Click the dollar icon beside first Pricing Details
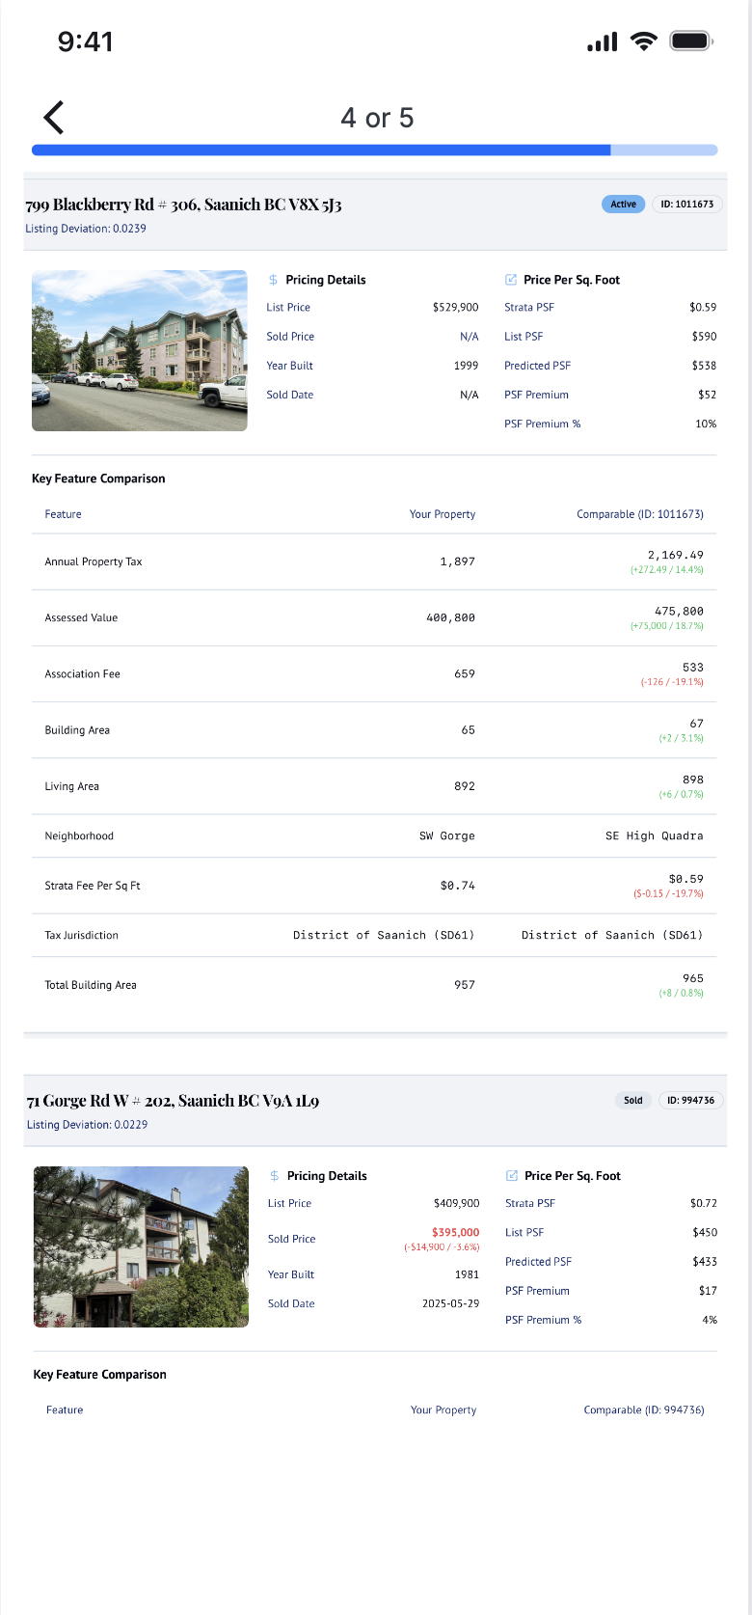This screenshot has width=752, height=1615. tap(274, 280)
